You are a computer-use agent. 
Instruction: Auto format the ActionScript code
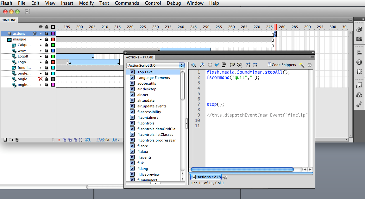[224, 65]
